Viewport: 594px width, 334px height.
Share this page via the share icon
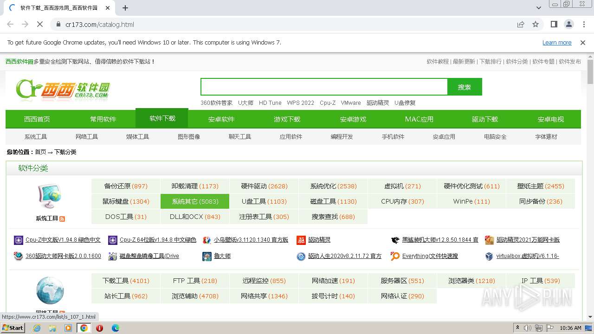[521, 24]
